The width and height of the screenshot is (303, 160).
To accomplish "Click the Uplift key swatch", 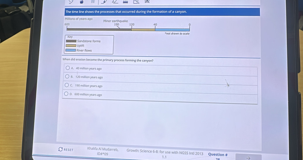I will pos(71,46).
